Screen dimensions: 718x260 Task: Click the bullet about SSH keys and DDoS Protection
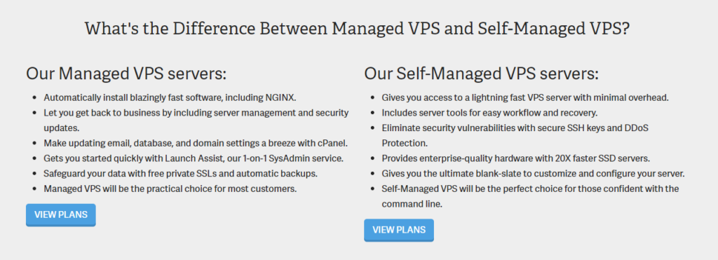tap(515, 135)
